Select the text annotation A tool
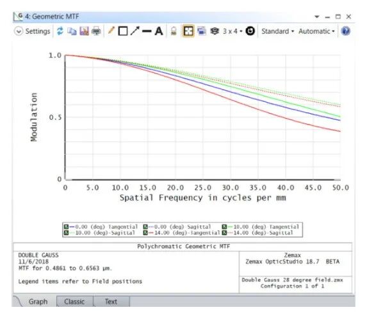This screenshot has width=376, height=312. [159, 31]
